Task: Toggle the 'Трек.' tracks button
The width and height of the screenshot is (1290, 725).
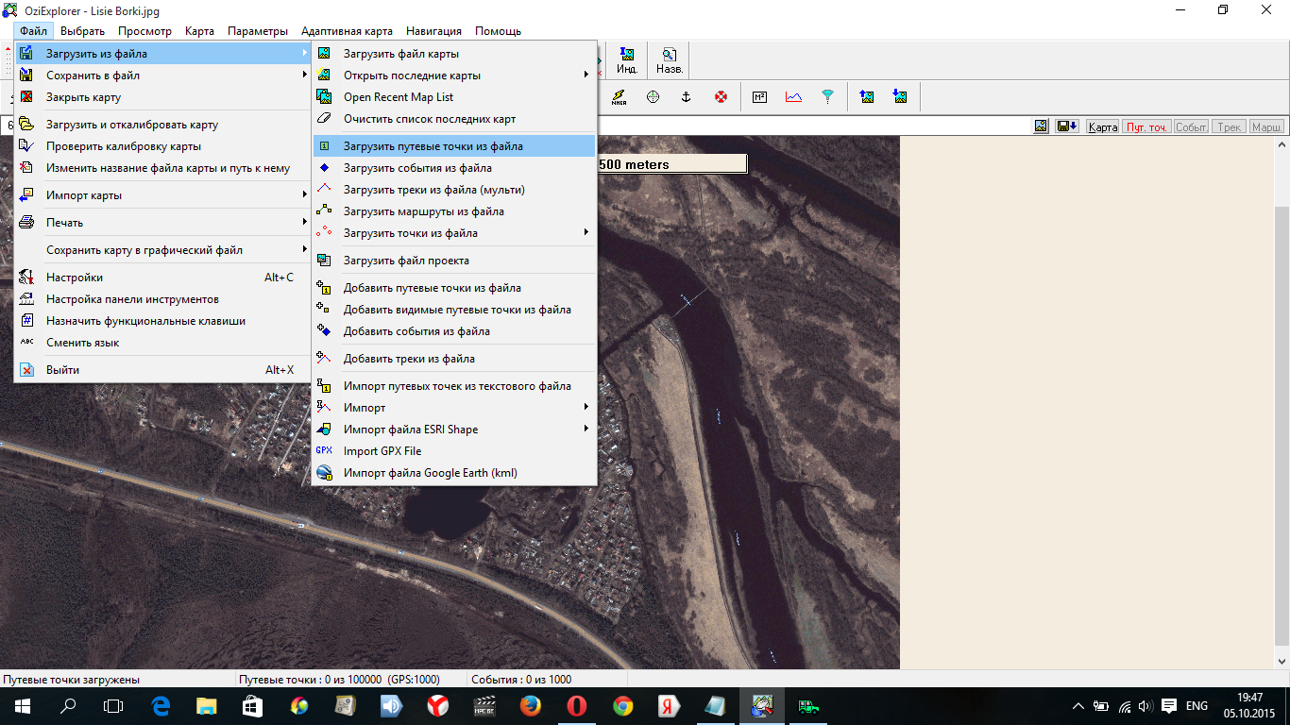Action: [1229, 126]
